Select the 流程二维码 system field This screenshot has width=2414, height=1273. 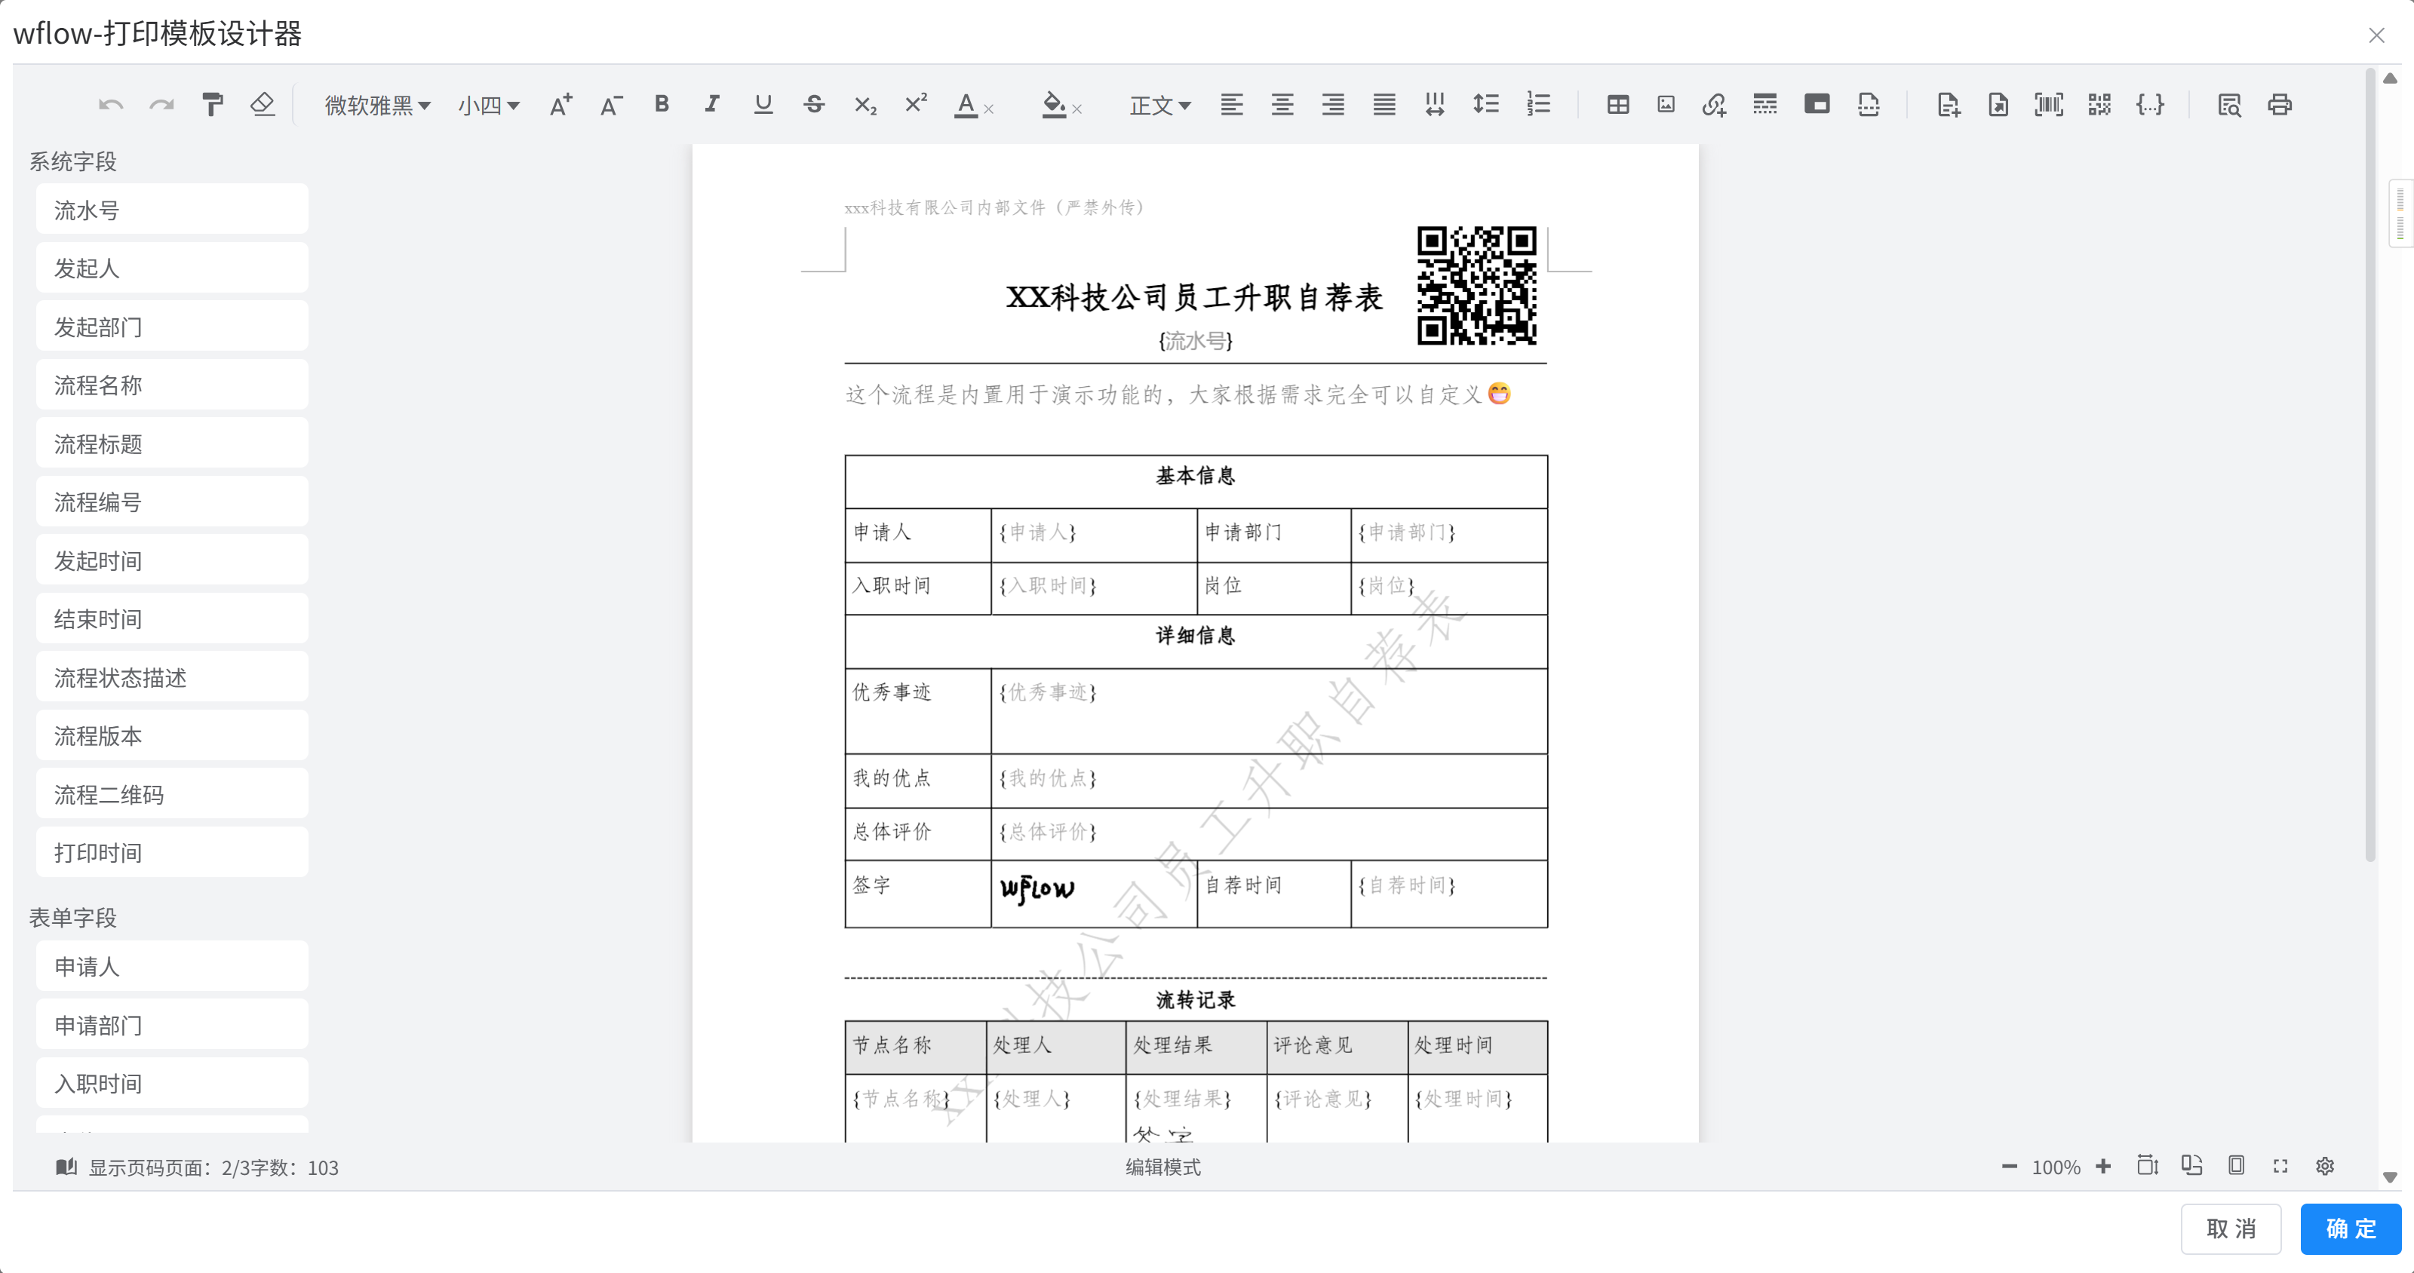[x=171, y=794]
